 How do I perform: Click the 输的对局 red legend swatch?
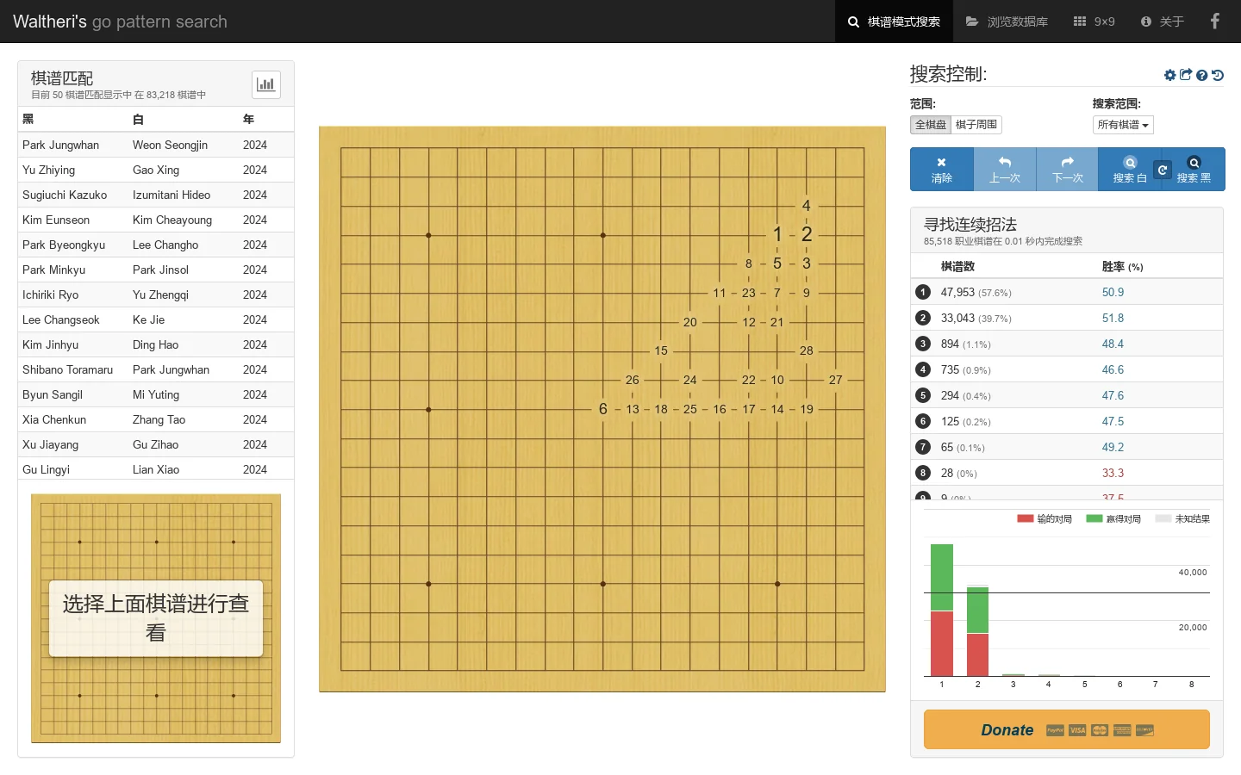(x=1025, y=518)
